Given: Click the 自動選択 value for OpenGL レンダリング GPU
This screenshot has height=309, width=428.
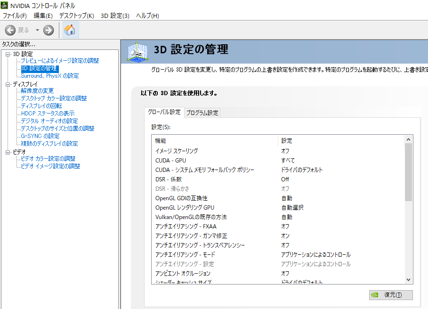Looking at the screenshot, I should coord(292,207).
